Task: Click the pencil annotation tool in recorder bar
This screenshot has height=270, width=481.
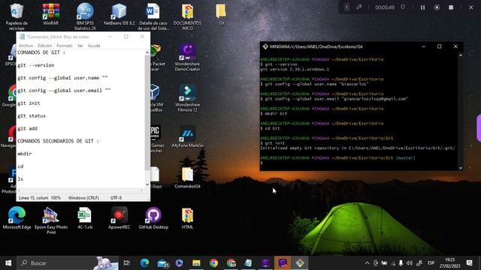Action: (x=359, y=7)
